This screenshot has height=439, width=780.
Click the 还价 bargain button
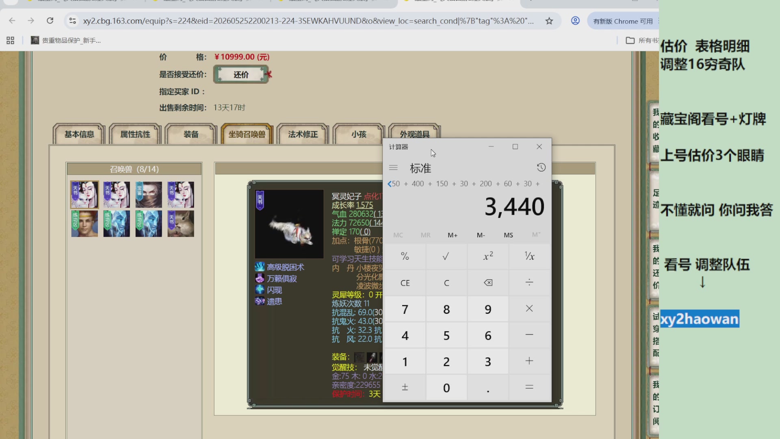(x=241, y=74)
